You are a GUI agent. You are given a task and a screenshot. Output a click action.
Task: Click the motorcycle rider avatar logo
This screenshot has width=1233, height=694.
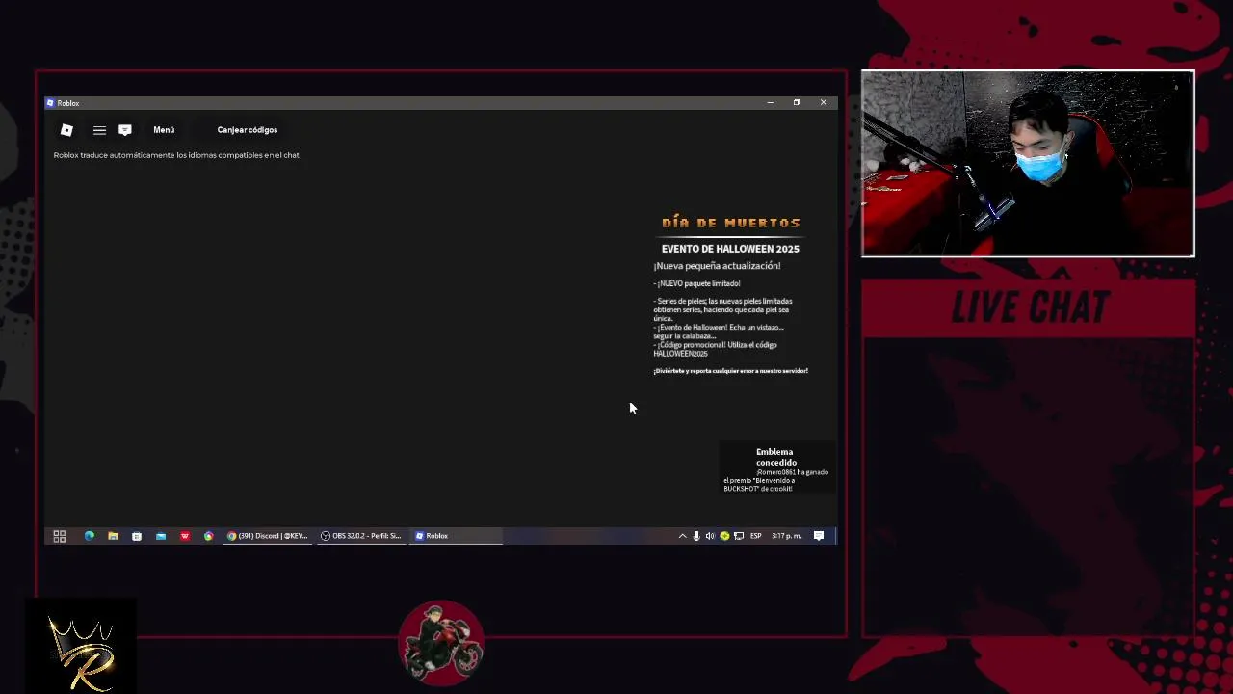tap(441, 643)
